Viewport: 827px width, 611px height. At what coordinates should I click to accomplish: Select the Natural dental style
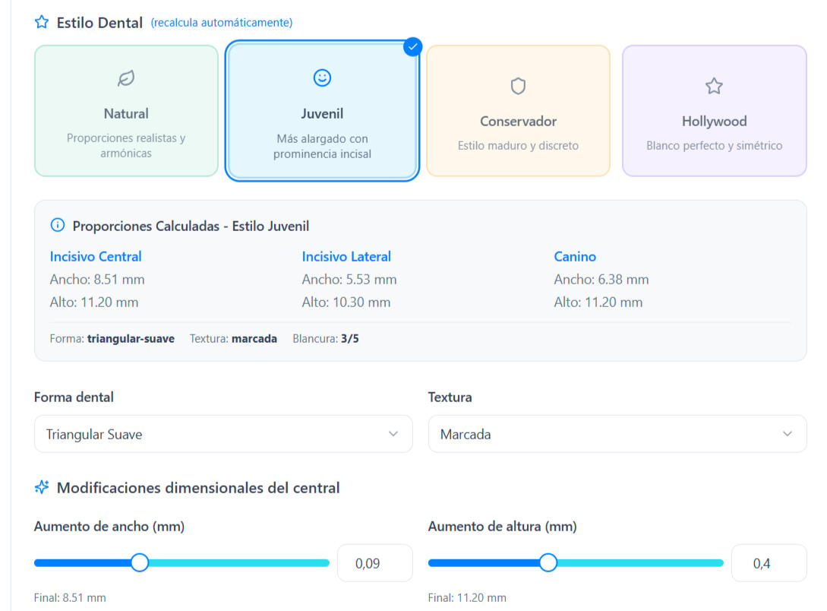pyautogui.click(x=126, y=112)
